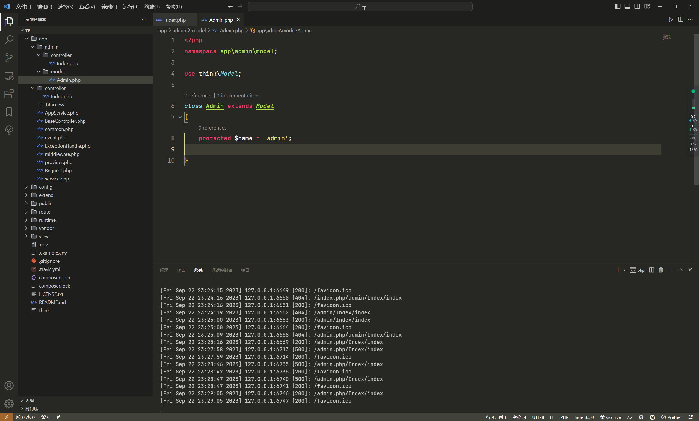
Task: Open Source Control view
Action: (9, 58)
